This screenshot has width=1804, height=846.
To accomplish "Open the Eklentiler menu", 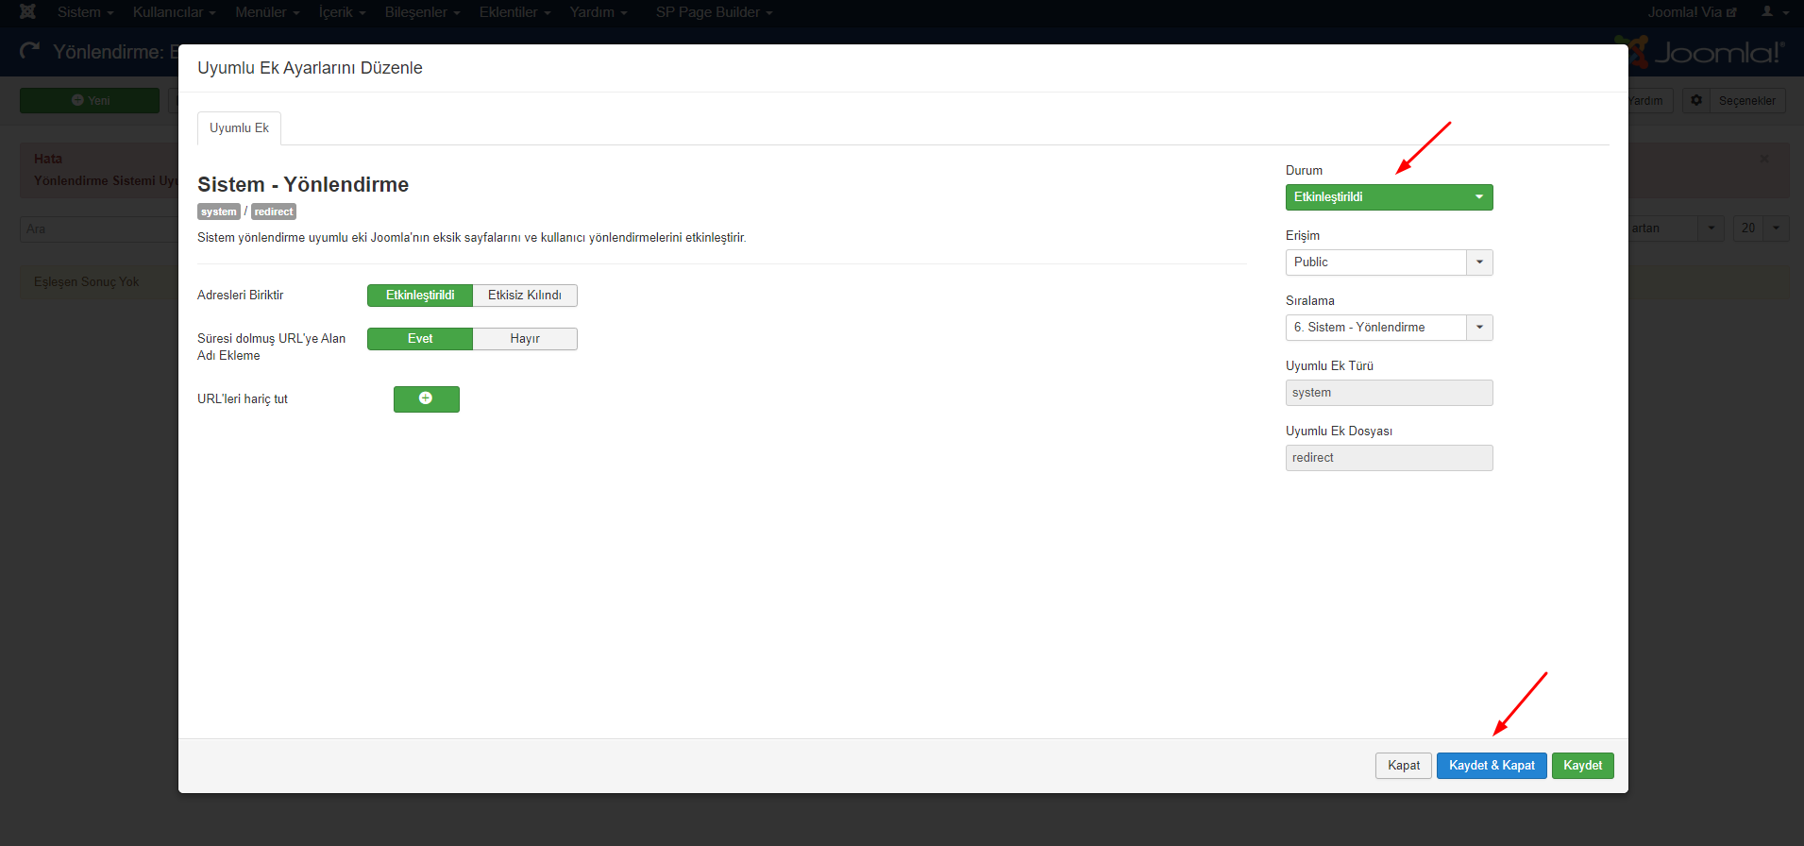I will tap(514, 12).
